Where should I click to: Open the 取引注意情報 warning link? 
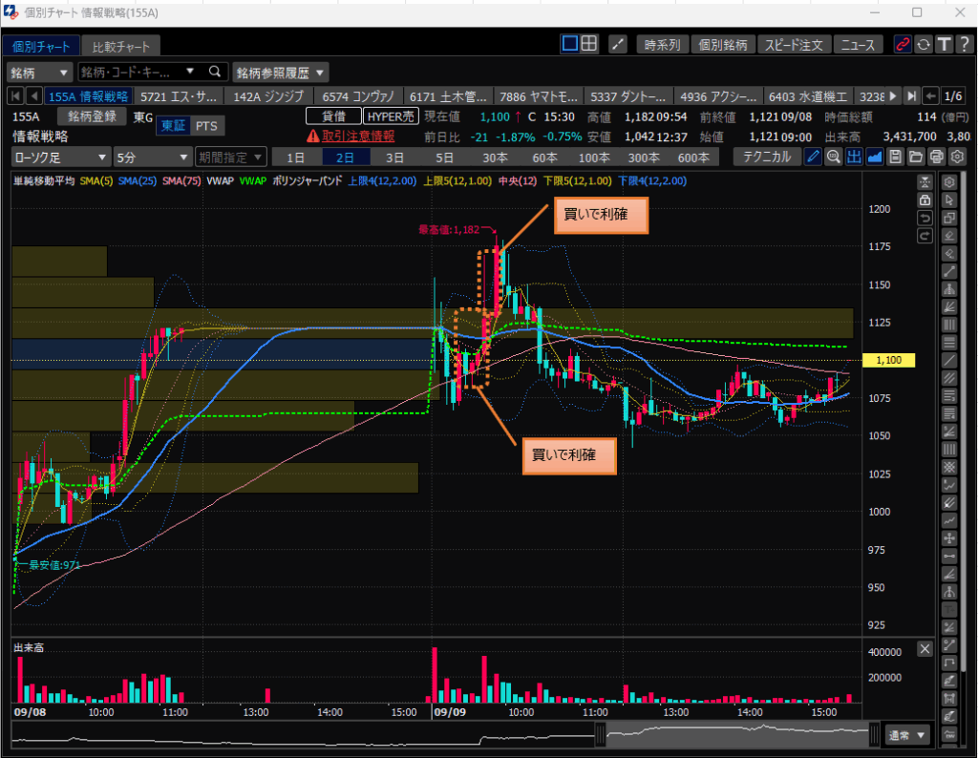pyautogui.click(x=350, y=136)
